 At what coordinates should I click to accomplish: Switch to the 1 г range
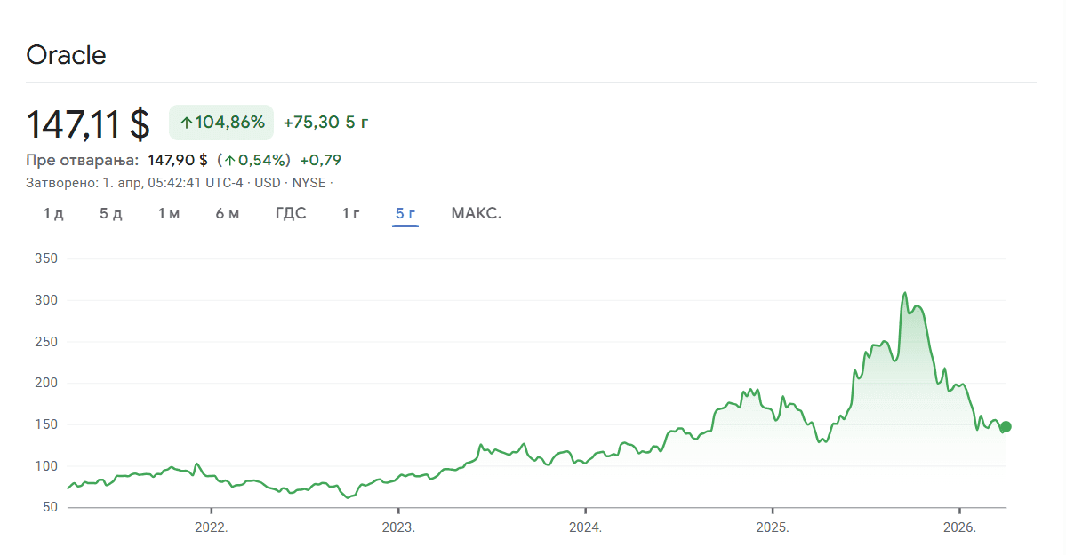pyautogui.click(x=351, y=214)
